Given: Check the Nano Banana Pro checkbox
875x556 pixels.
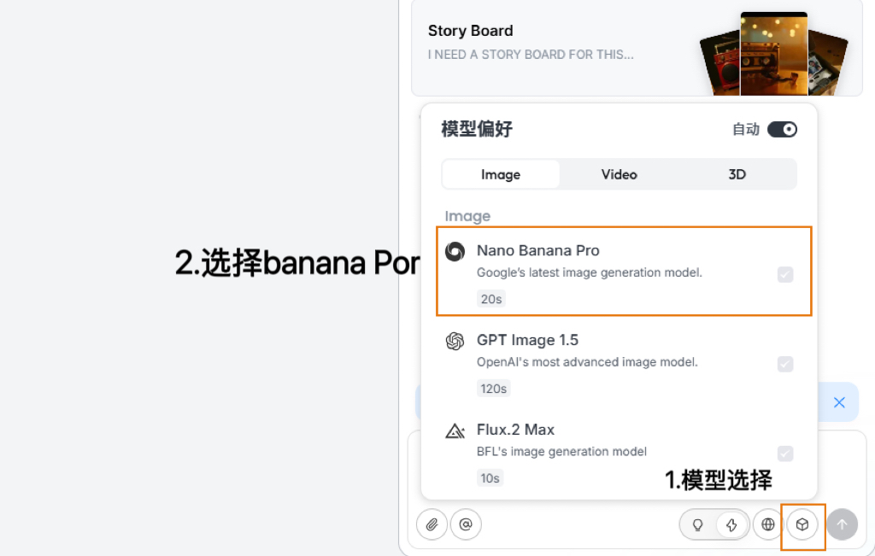Looking at the screenshot, I should pyautogui.click(x=785, y=274).
